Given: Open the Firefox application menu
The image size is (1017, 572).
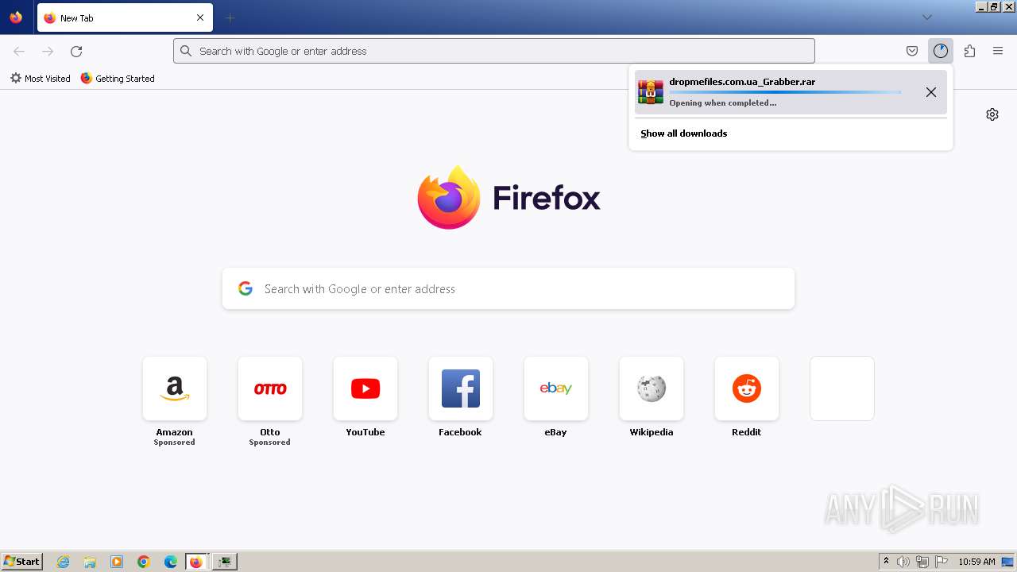Looking at the screenshot, I should point(998,51).
